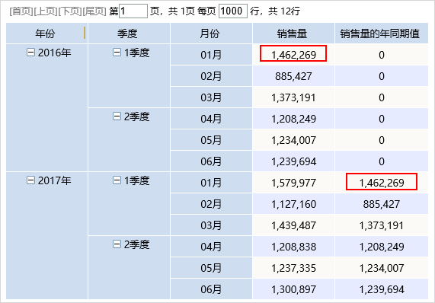Click the 04月 cell under 2017年

[211, 247]
